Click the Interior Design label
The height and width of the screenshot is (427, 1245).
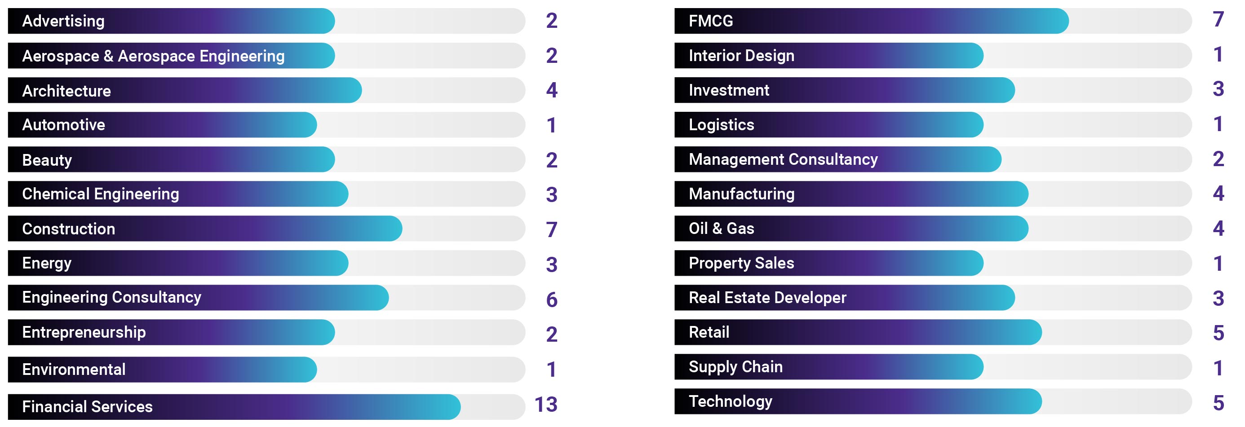click(x=741, y=56)
